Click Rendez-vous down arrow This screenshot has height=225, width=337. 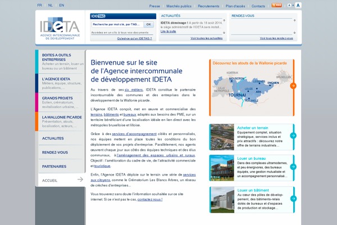(x=294, y=33)
